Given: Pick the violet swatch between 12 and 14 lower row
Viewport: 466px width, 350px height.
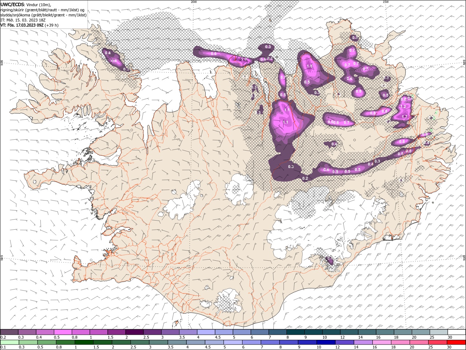Looking at the screenshot, I should [345, 342].
